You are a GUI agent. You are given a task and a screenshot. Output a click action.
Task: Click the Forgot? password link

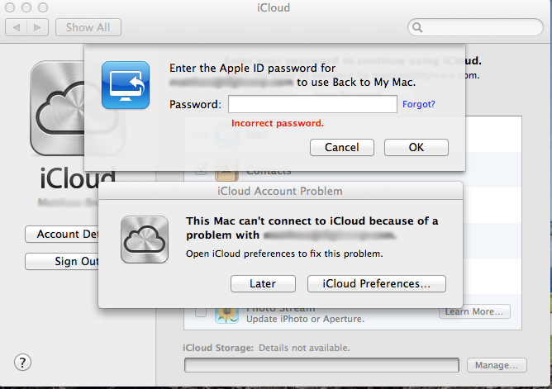[x=419, y=104]
